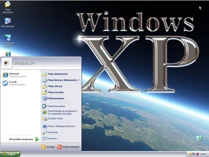
Task: Click the Wyloguj log off button
Action: [48, 147]
